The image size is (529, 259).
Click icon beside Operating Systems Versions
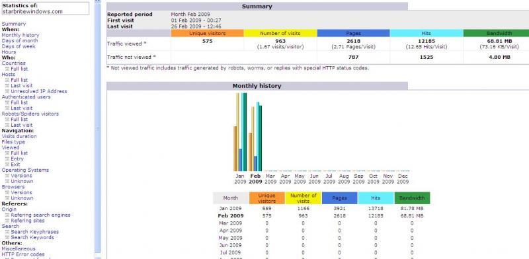[7, 176]
